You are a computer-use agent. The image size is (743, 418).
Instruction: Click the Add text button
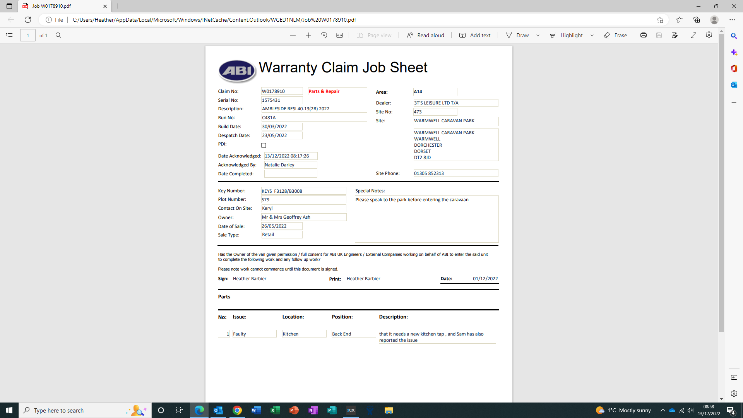[x=475, y=35]
